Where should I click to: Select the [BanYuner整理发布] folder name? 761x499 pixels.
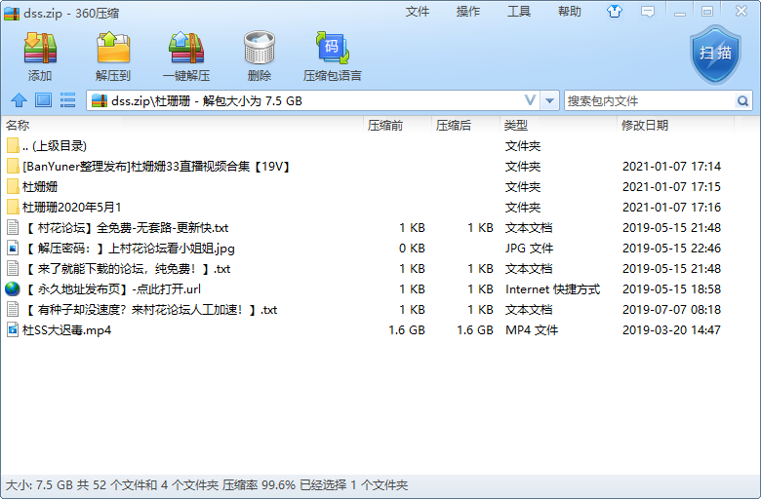coord(156,167)
